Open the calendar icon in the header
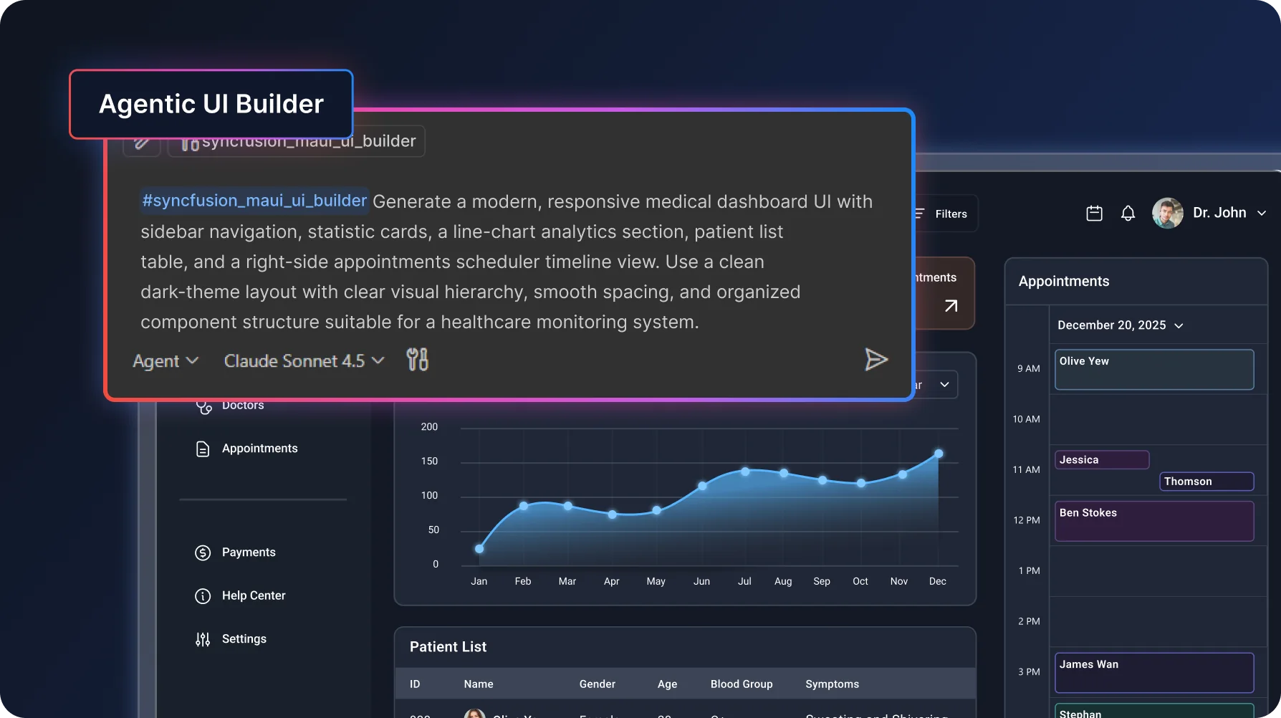The height and width of the screenshot is (718, 1281). click(1094, 214)
